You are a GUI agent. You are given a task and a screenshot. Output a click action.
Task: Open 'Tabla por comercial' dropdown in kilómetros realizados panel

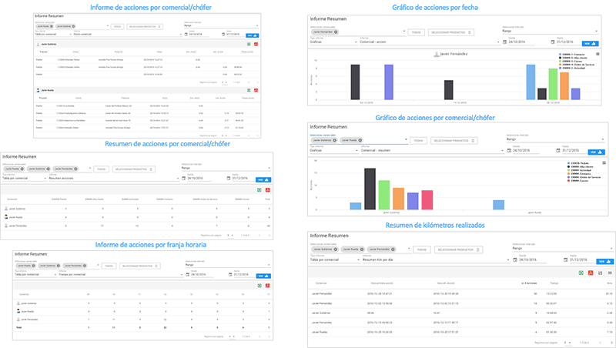(335, 259)
